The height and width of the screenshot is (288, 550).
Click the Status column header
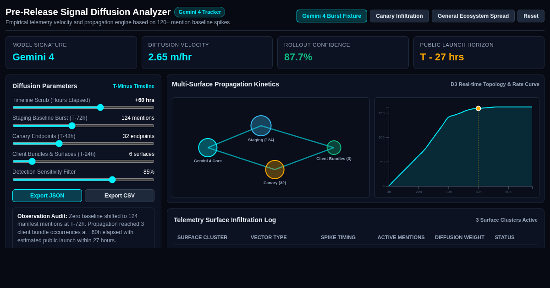[x=505, y=237]
